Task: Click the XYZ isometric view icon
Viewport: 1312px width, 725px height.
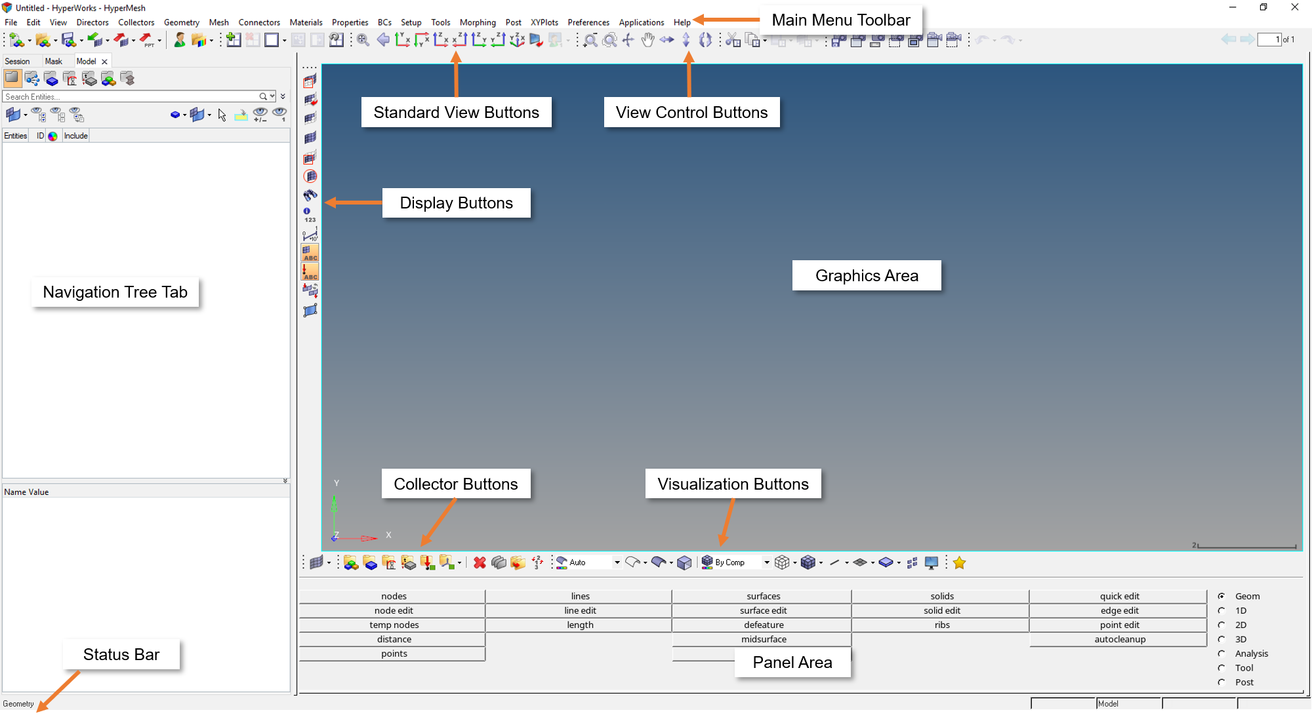Action: [517, 40]
